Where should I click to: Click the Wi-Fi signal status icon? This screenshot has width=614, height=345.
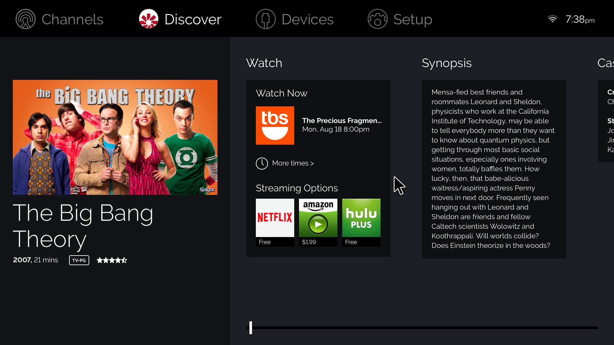552,19
